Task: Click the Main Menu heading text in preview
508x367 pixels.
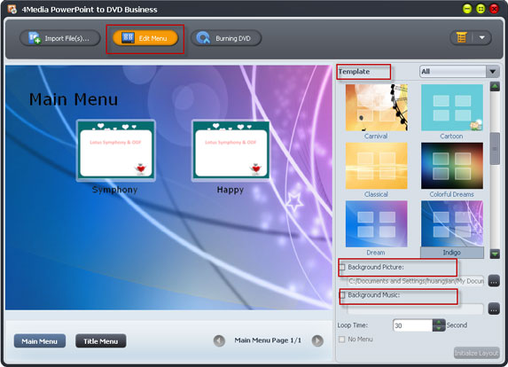Action: [x=74, y=99]
